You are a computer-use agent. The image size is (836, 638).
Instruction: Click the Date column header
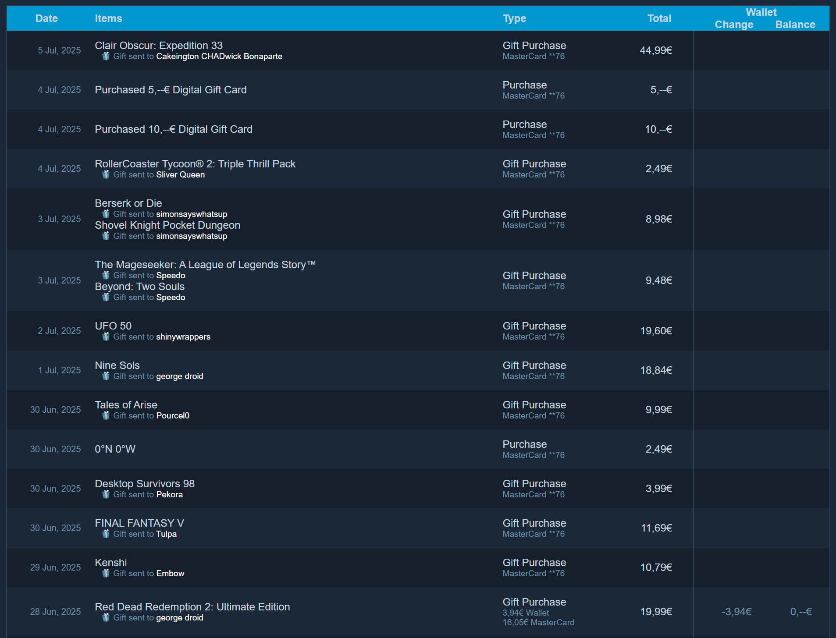(x=46, y=18)
